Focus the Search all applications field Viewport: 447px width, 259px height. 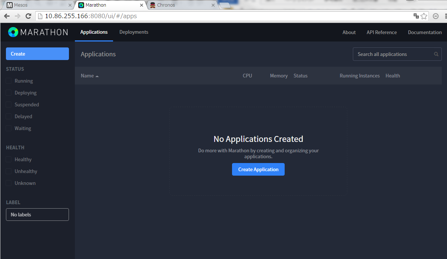point(397,54)
